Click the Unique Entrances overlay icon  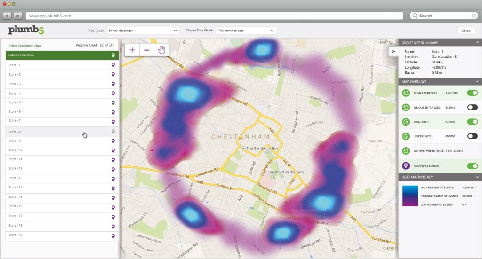[x=406, y=107]
